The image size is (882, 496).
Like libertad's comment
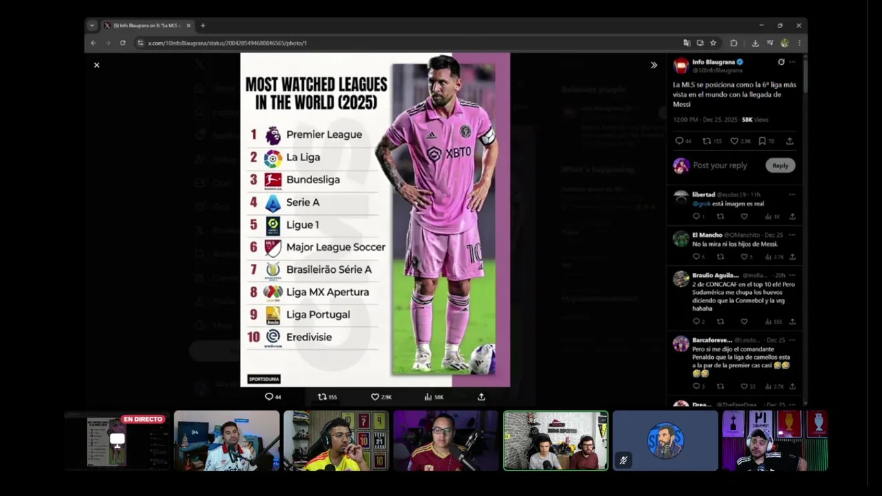[744, 216]
